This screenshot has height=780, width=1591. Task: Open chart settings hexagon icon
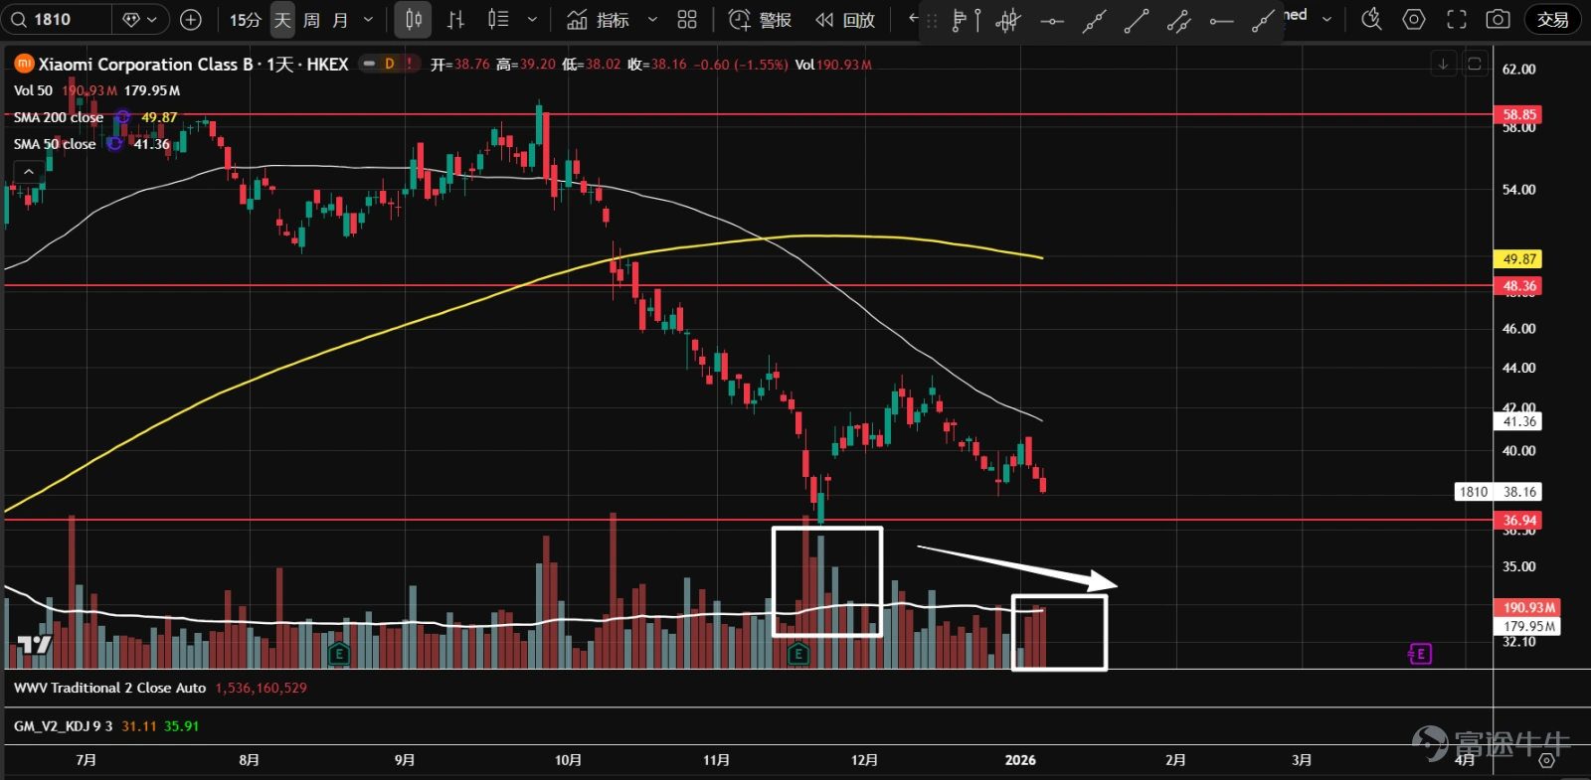1414,19
